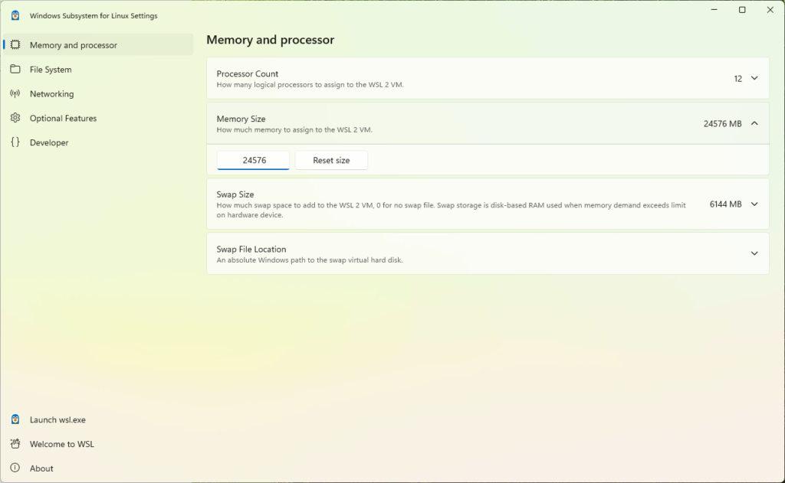Close the WSL Settings window
This screenshot has width=785, height=483.
tap(770, 9)
